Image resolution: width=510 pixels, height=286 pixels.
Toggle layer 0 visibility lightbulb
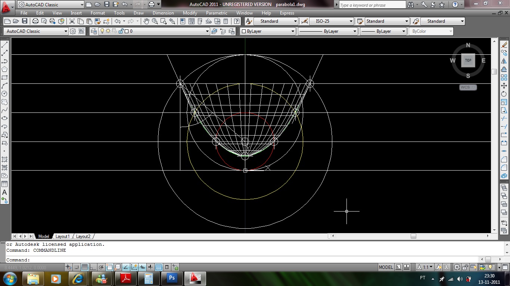[x=102, y=31]
